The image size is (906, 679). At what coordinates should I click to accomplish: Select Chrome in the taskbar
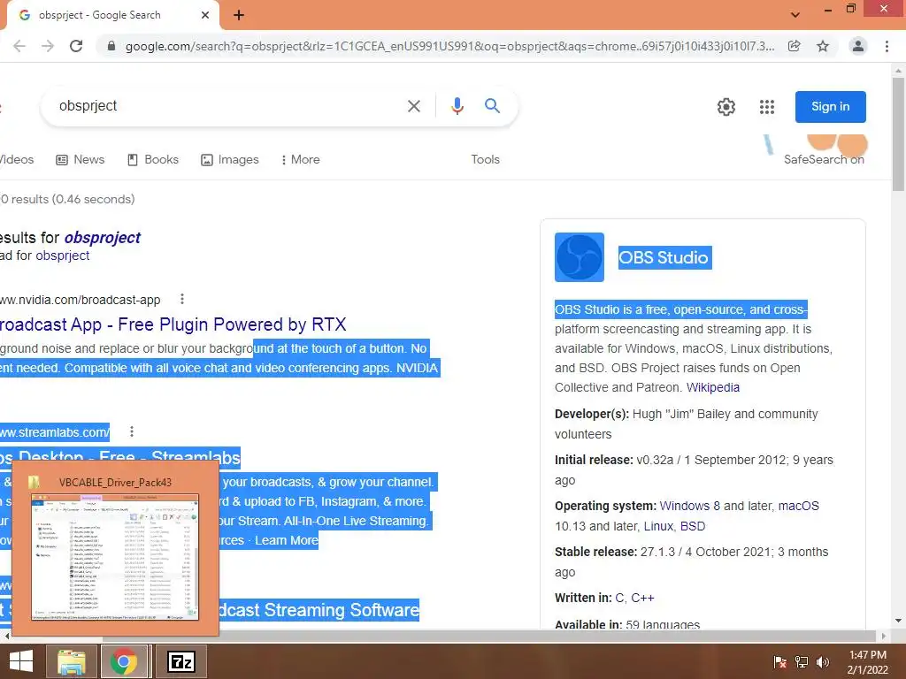(x=124, y=661)
